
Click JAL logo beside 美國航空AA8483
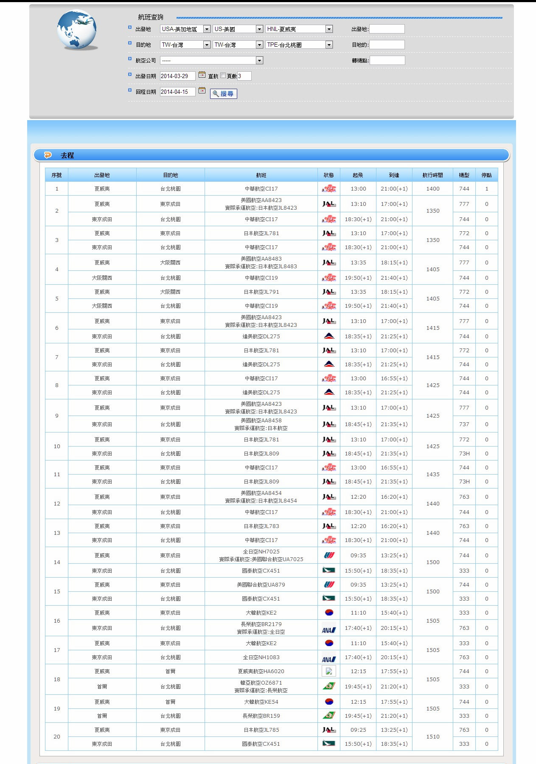click(x=329, y=263)
